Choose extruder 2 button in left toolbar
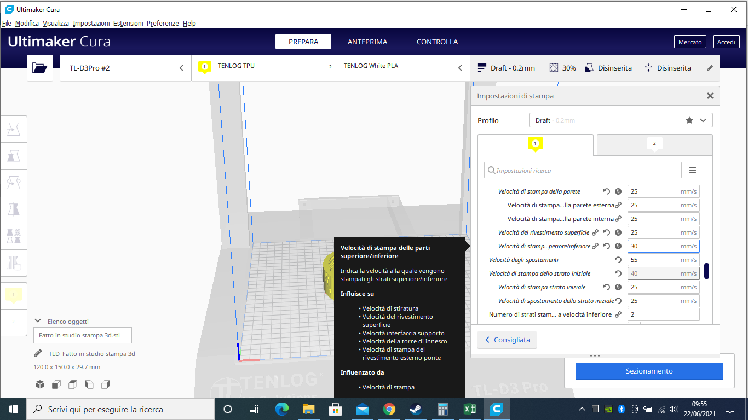This screenshot has width=748, height=420. (14, 322)
